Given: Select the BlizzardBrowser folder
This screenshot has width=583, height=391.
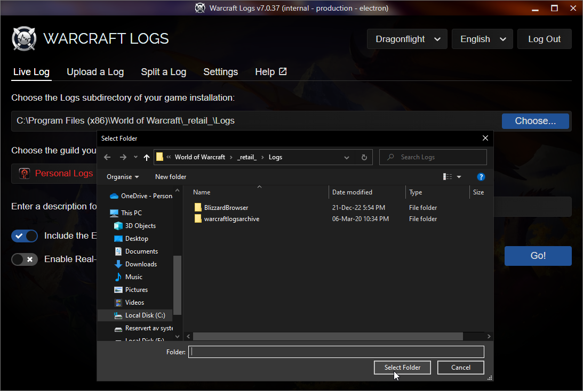Looking at the screenshot, I should pos(226,208).
